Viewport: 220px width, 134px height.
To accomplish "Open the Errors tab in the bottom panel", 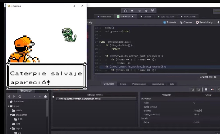I will click(x=123, y=84).
